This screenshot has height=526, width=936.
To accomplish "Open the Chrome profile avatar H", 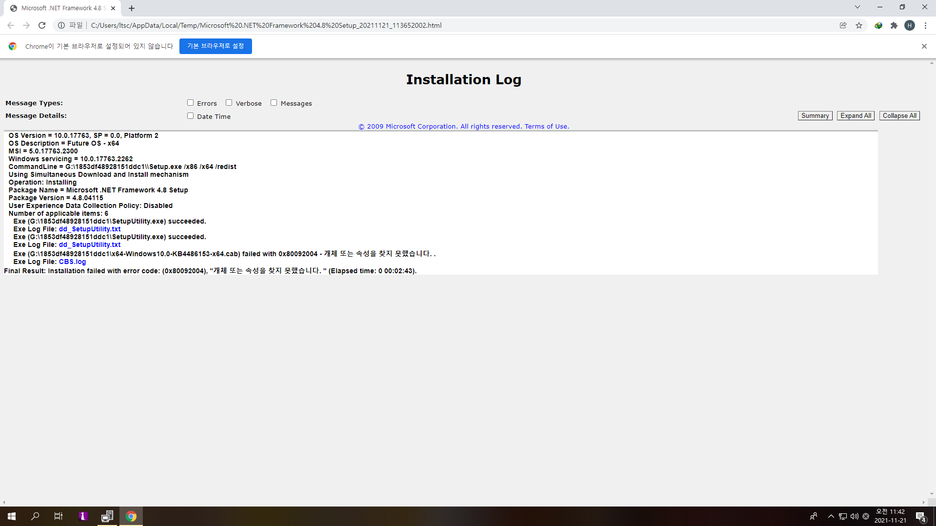I will click(x=910, y=25).
